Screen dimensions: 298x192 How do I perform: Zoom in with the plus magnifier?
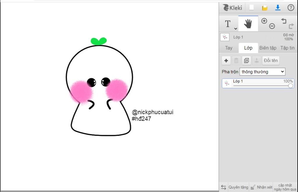click(264, 21)
